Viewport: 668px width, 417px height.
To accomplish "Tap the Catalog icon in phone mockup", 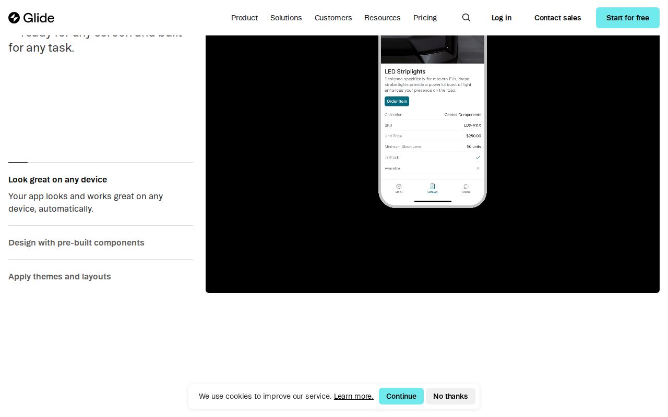I will 432,187.
